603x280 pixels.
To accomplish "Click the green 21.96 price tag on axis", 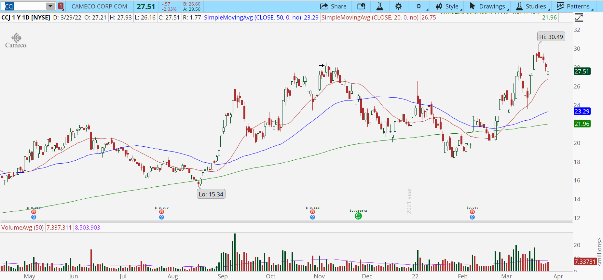I will tap(582, 124).
